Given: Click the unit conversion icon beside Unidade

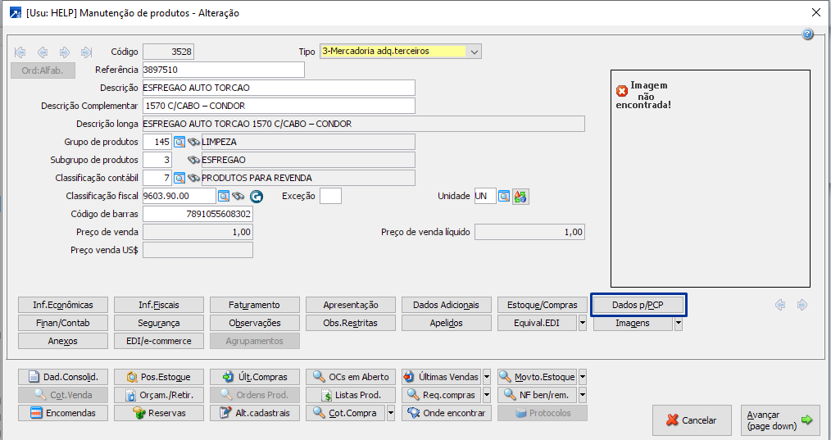Looking at the screenshot, I should (x=520, y=197).
